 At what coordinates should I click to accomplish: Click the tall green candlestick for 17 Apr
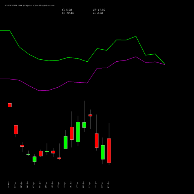tap(78, 132)
